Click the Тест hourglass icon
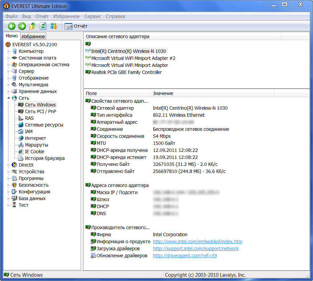The height and width of the screenshot is (281, 313). coord(14,205)
